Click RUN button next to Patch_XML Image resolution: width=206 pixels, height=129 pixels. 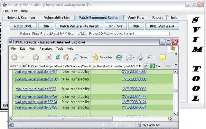coord(46,26)
